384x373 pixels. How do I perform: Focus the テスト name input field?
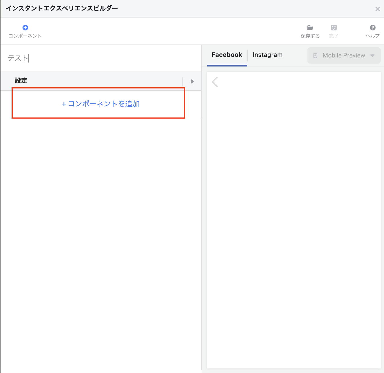(99, 58)
